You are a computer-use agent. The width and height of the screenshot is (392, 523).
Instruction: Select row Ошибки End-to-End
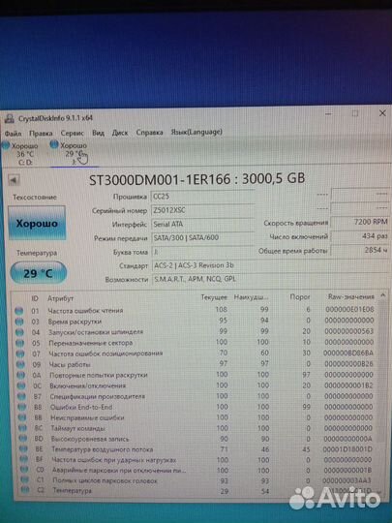pyautogui.click(x=196, y=407)
